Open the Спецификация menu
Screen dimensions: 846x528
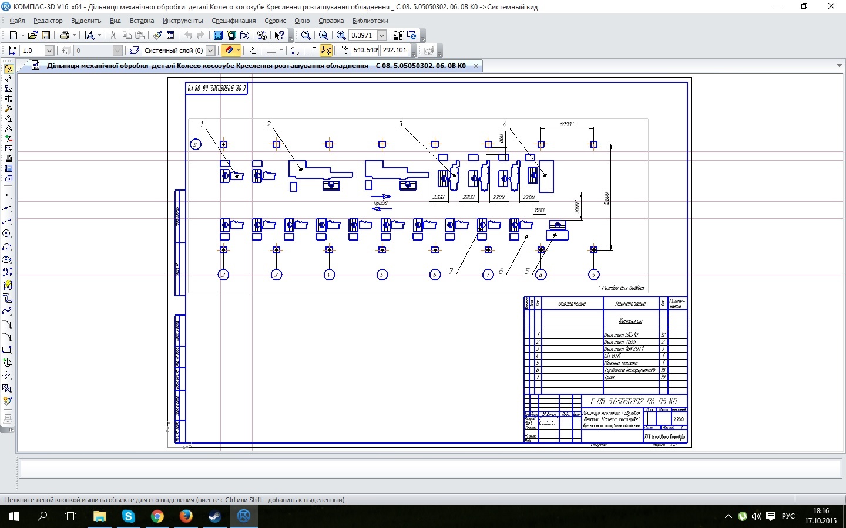point(234,21)
